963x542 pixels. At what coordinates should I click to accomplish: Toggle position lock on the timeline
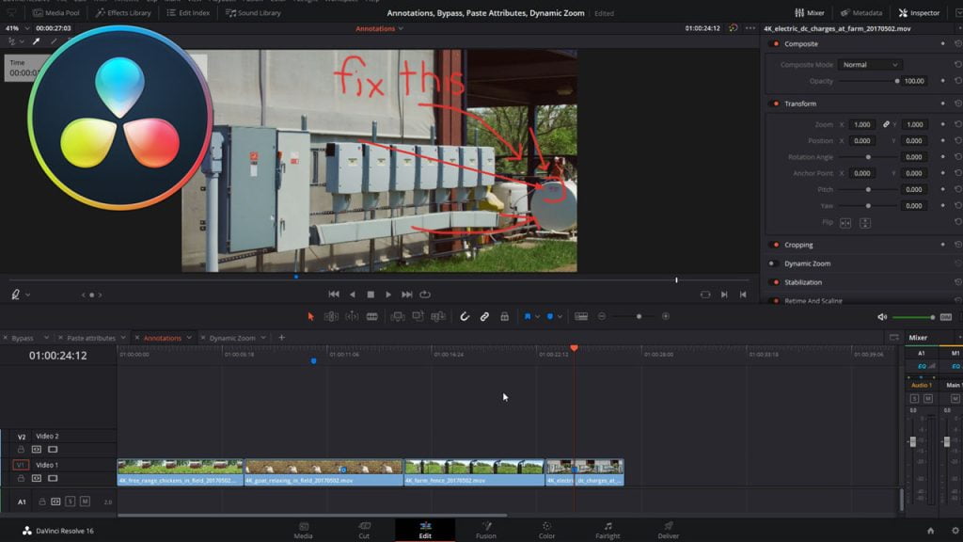(x=505, y=316)
